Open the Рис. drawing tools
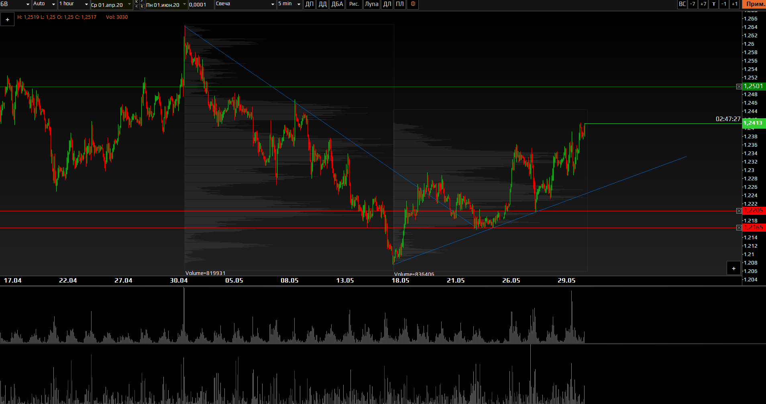The image size is (766, 404). (354, 4)
